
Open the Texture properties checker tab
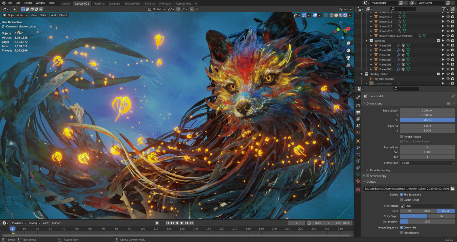point(358,189)
